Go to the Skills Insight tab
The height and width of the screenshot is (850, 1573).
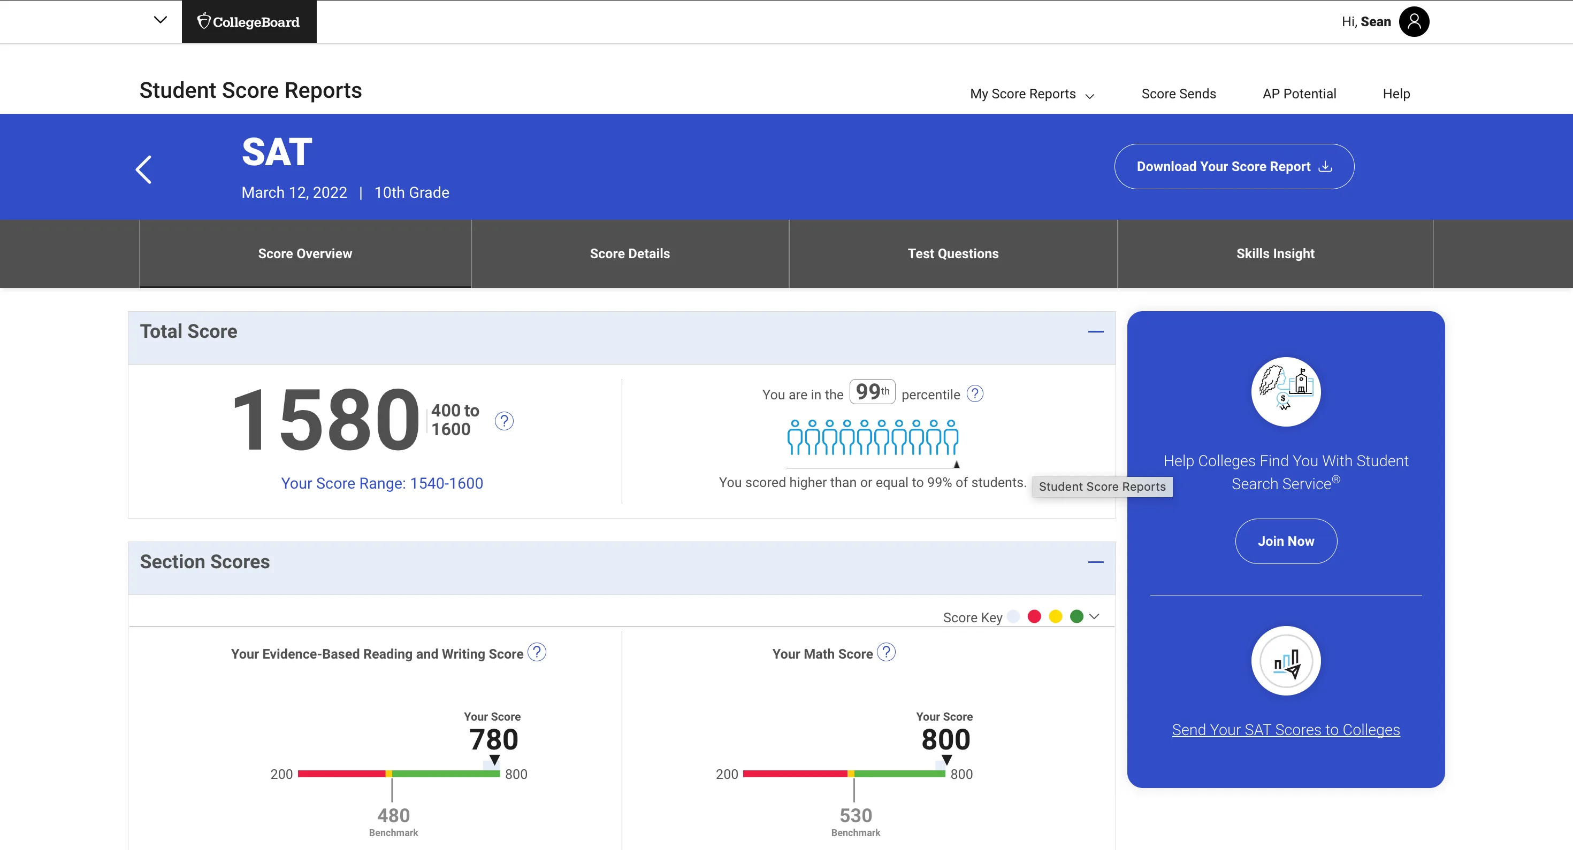[x=1275, y=254]
